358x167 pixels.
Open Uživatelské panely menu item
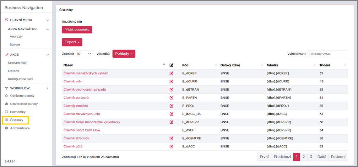point(24,104)
